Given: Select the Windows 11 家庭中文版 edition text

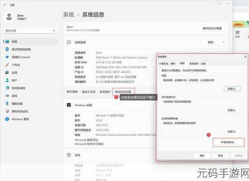Looking at the screenshot, I should coord(110,115).
